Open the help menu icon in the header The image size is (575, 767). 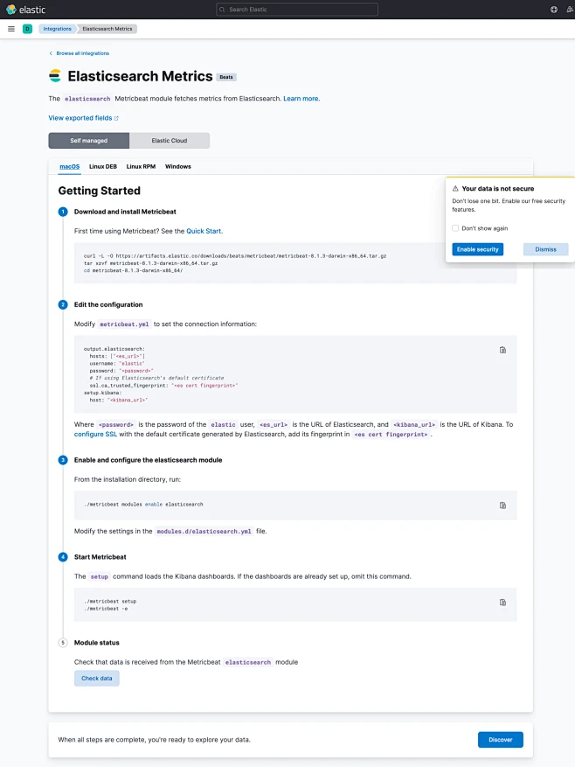(x=554, y=10)
